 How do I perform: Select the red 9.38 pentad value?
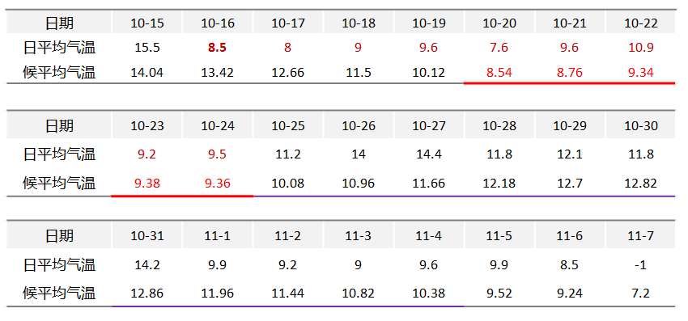pyautogui.click(x=147, y=183)
